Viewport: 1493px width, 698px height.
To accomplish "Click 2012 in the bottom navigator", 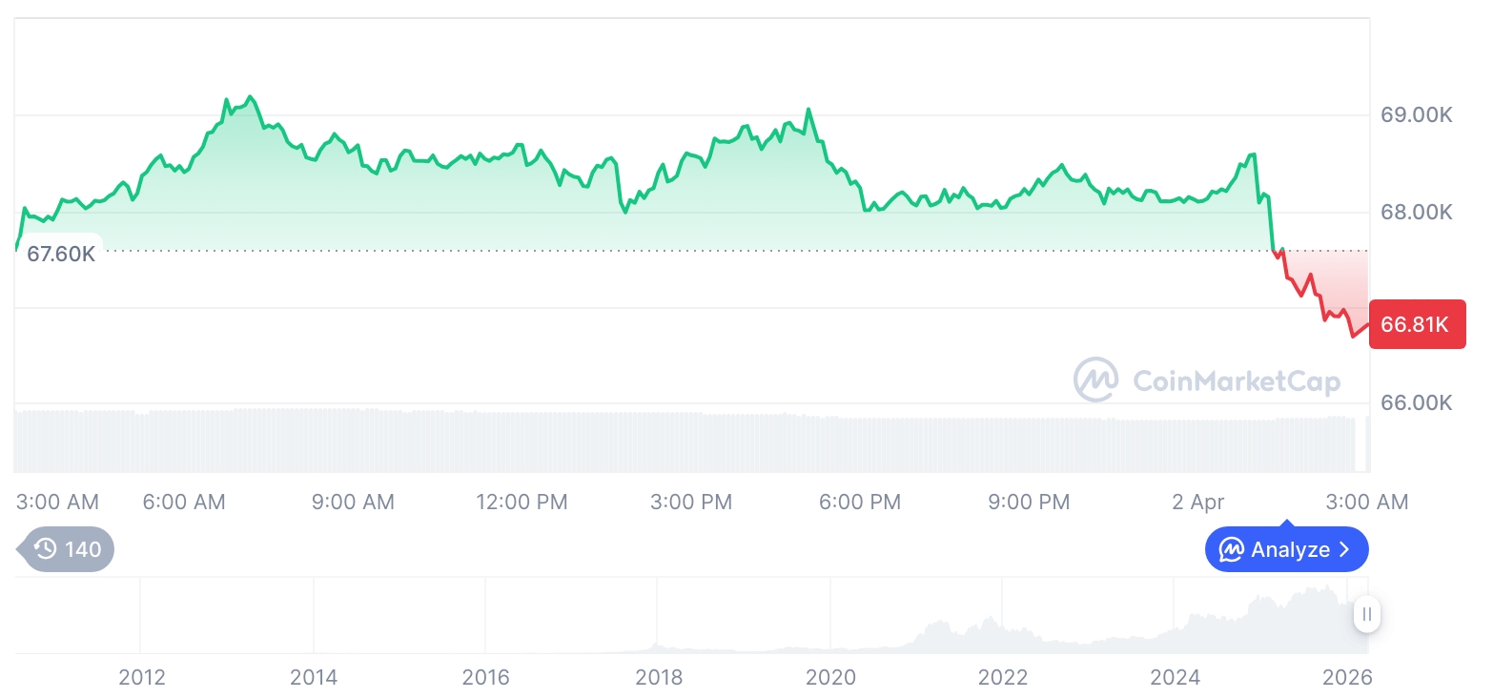I will coord(141,678).
